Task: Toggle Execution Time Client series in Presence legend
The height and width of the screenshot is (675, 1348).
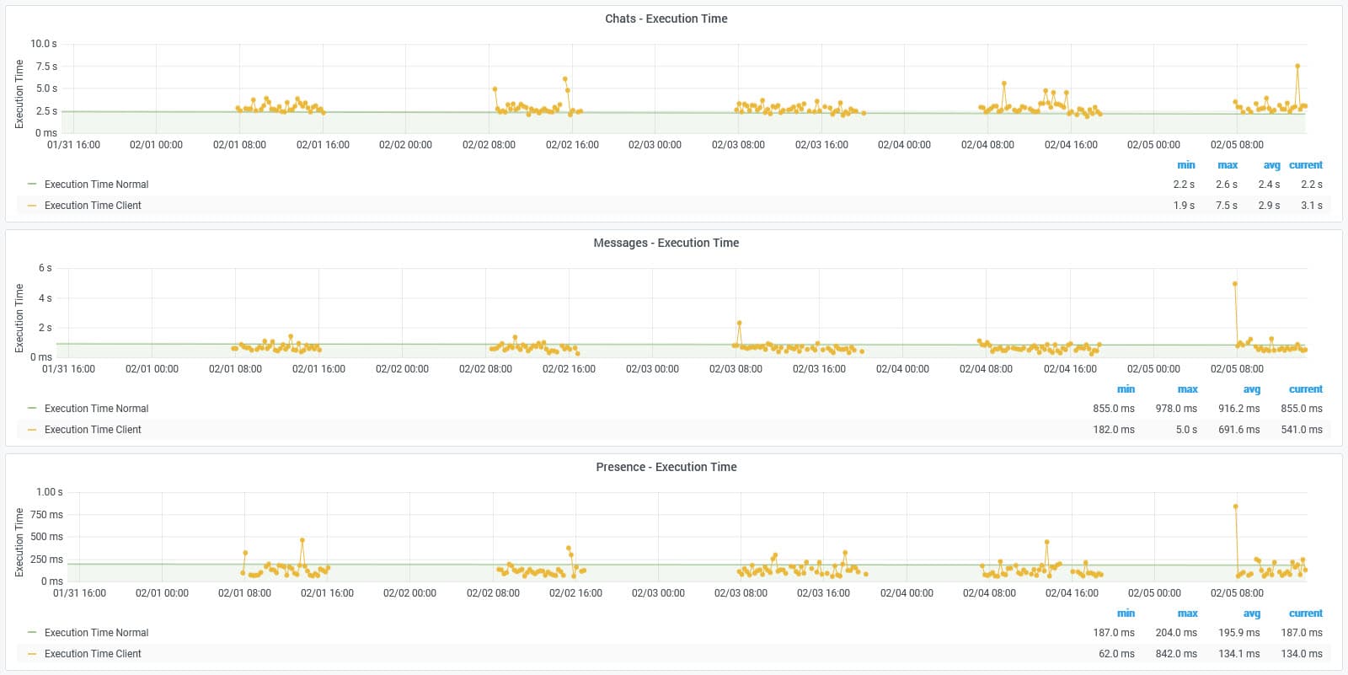Action: (93, 654)
